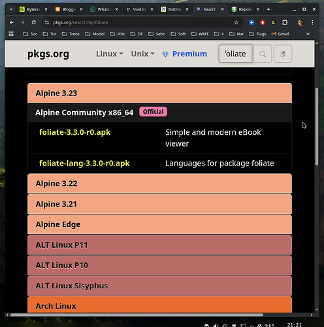Image resolution: width=324 pixels, height=327 pixels.
Task: Click the tab search chevron in Chrome
Action: pos(11,9)
